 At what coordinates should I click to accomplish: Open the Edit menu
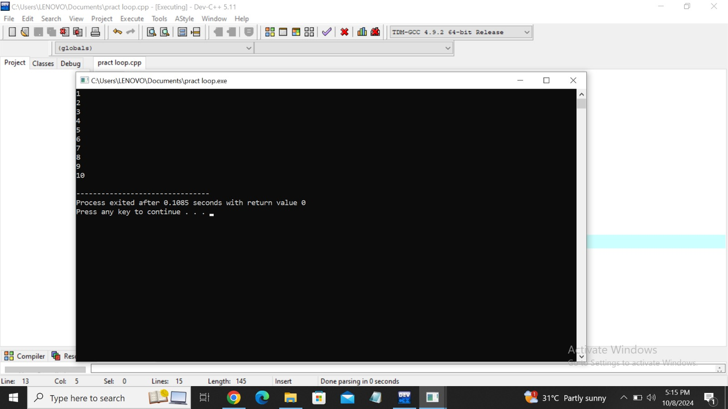(x=28, y=18)
